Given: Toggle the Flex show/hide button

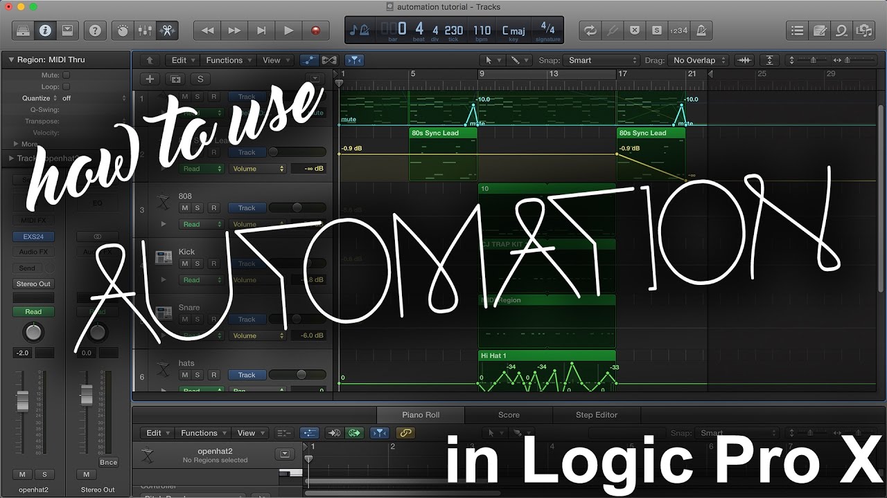Looking at the screenshot, I should pos(329,60).
